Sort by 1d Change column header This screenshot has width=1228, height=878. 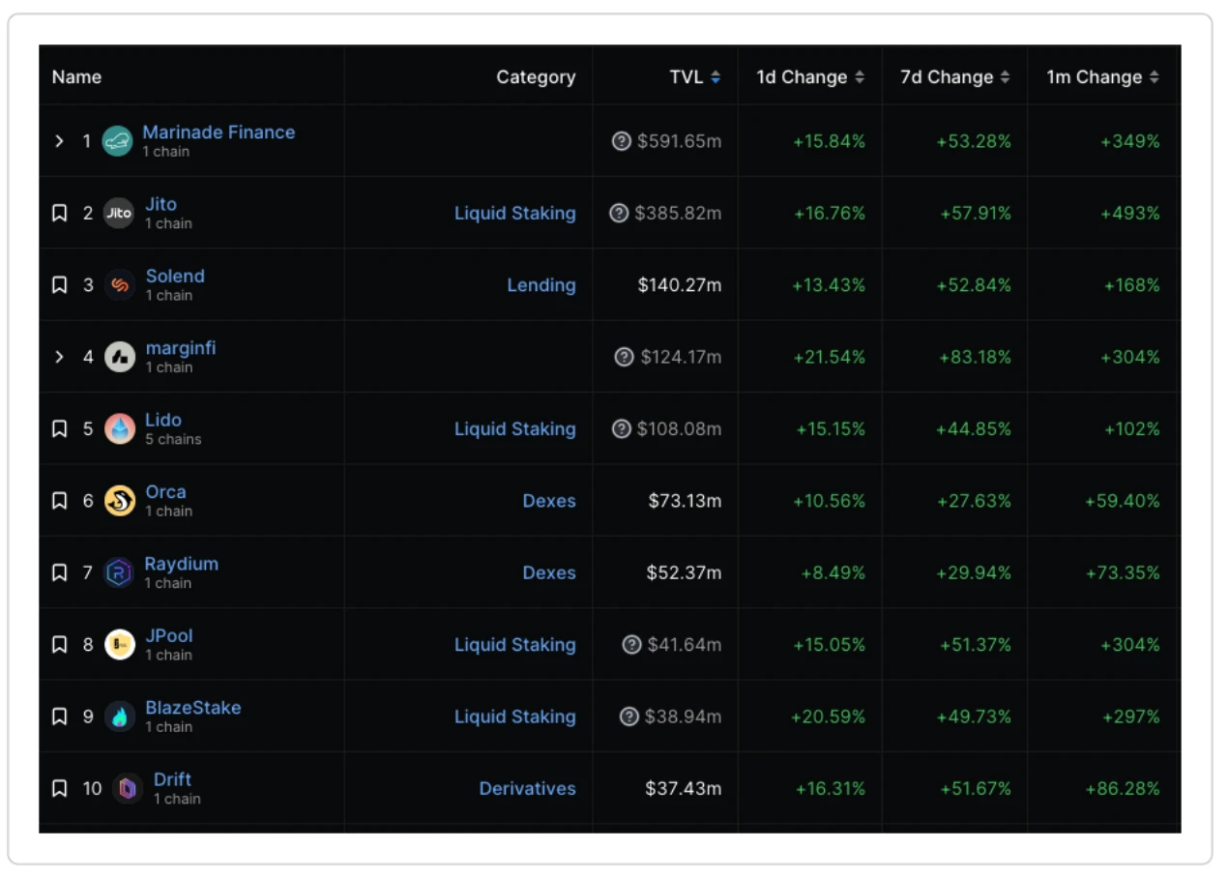860,77
